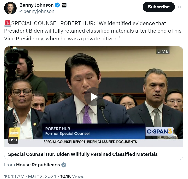188x179 pixels.
Task: View the 10.1K Views analytics
Action: 72,176
